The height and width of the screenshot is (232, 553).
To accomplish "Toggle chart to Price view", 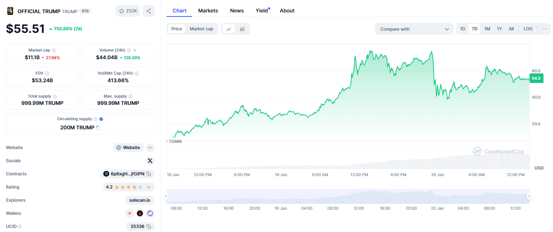I will (177, 29).
